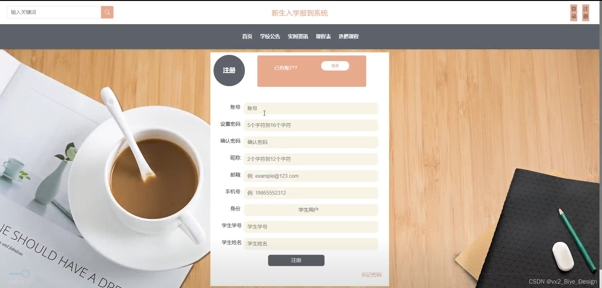
Task: Submit the form with the dark 注册 button
Action: point(296,260)
